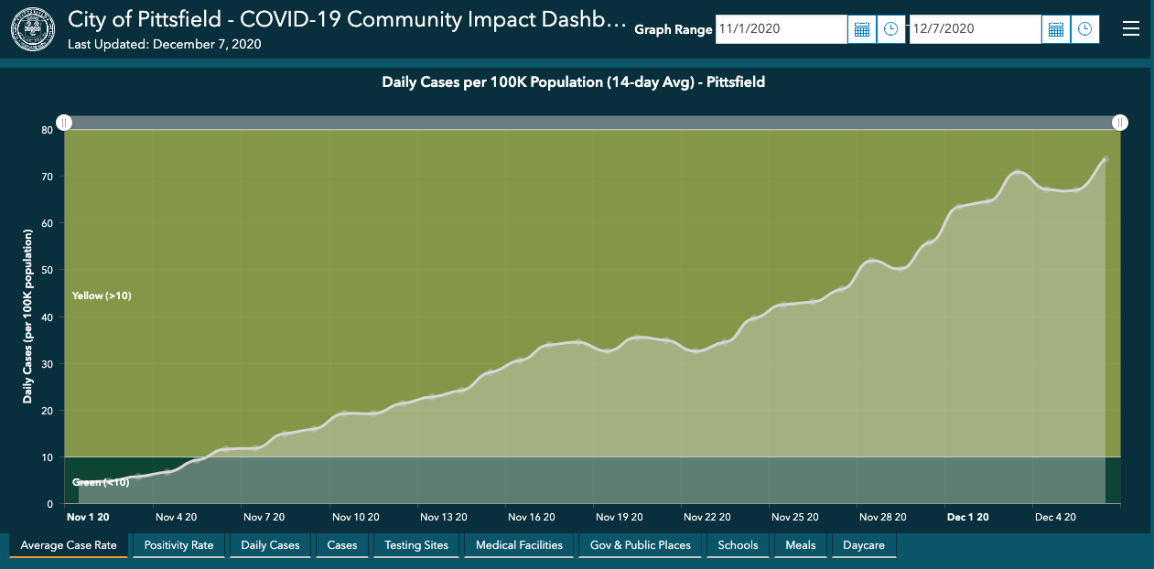
Task: Switch to the Daycare tab
Action: (x=864, y=545)
